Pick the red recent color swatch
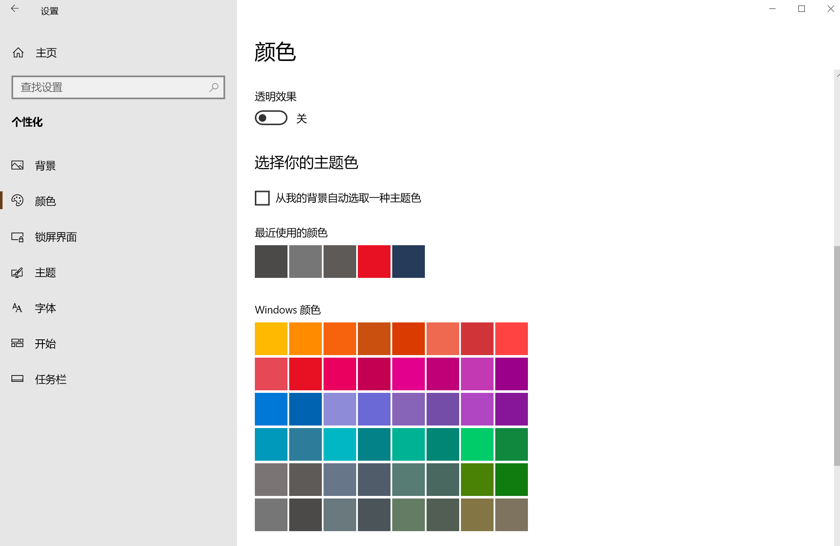 pyautogui.click(x=374, y=261)
